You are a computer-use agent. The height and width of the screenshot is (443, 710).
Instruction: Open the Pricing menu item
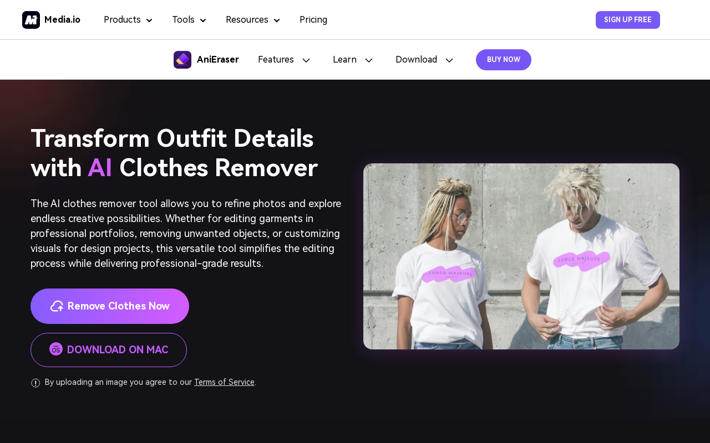(313, 20)
